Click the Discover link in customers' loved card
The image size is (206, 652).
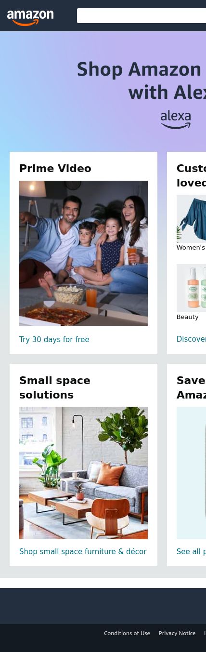pos(191,339)
